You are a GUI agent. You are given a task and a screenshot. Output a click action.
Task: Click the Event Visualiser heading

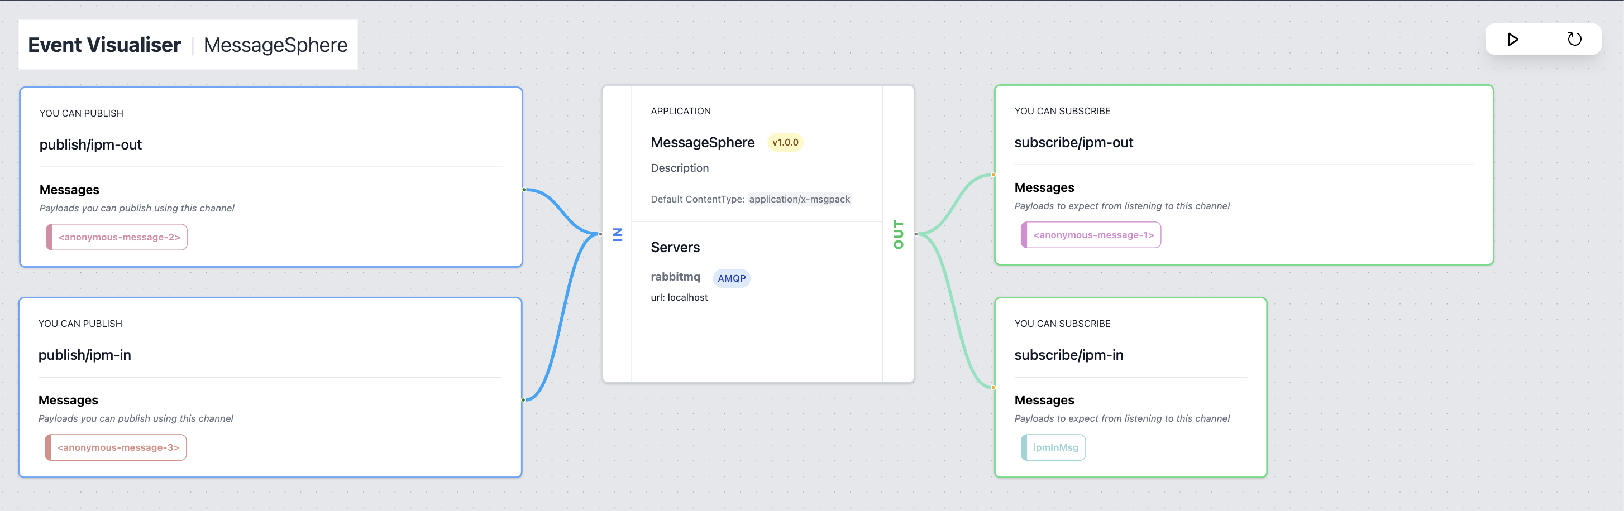click(x=104, y=45)
